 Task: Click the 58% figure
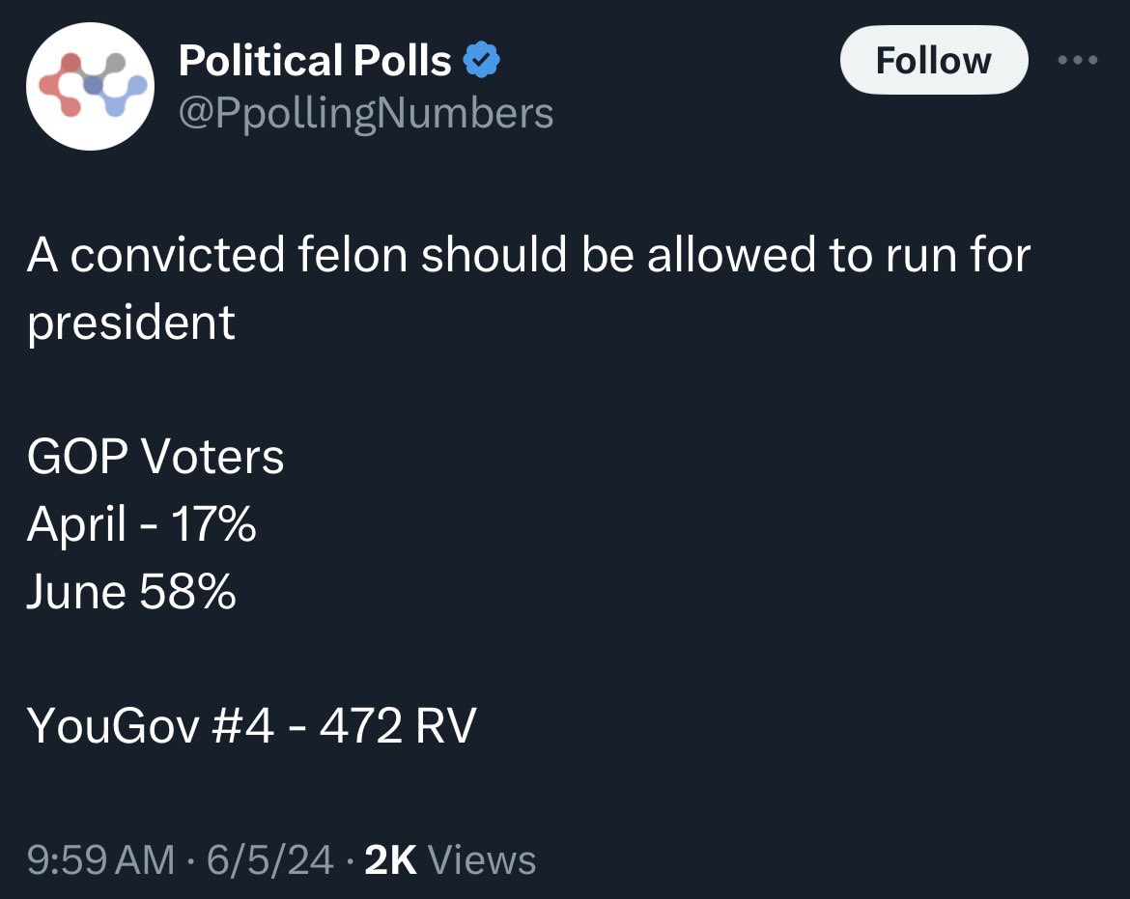(187, 591)
